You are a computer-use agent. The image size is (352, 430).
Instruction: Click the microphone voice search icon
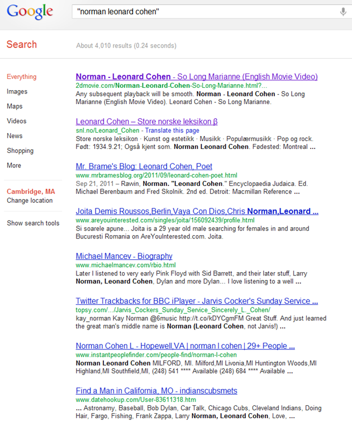(x=343, y=12)
